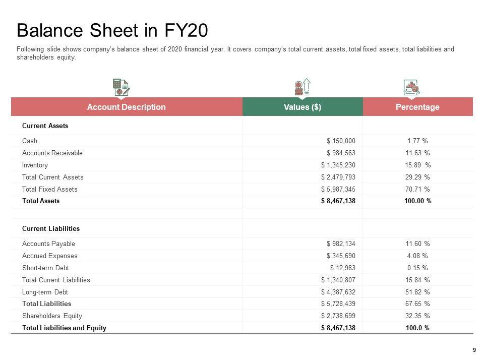Click the calculator and document icon

pos(121,87)
